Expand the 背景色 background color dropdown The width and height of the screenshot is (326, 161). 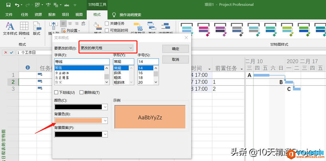pyautogui.click(x=105, y=120)
